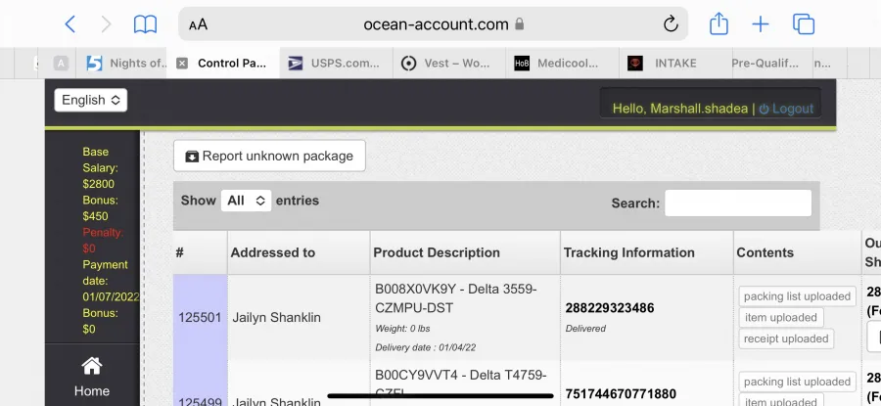Open English language dropdown

pos(90,100)
